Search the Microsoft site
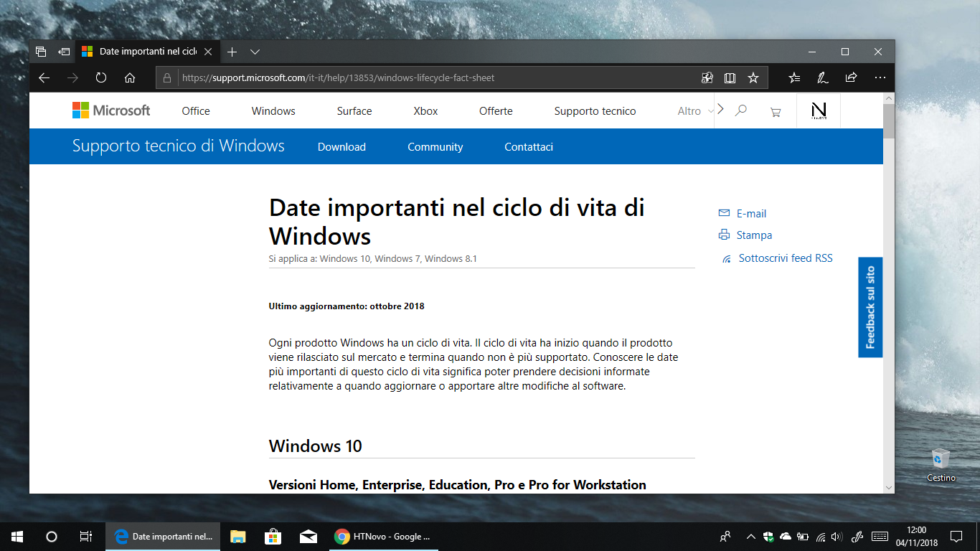Image resolution: width=980 pixels, height=551 pixels. 741,110
